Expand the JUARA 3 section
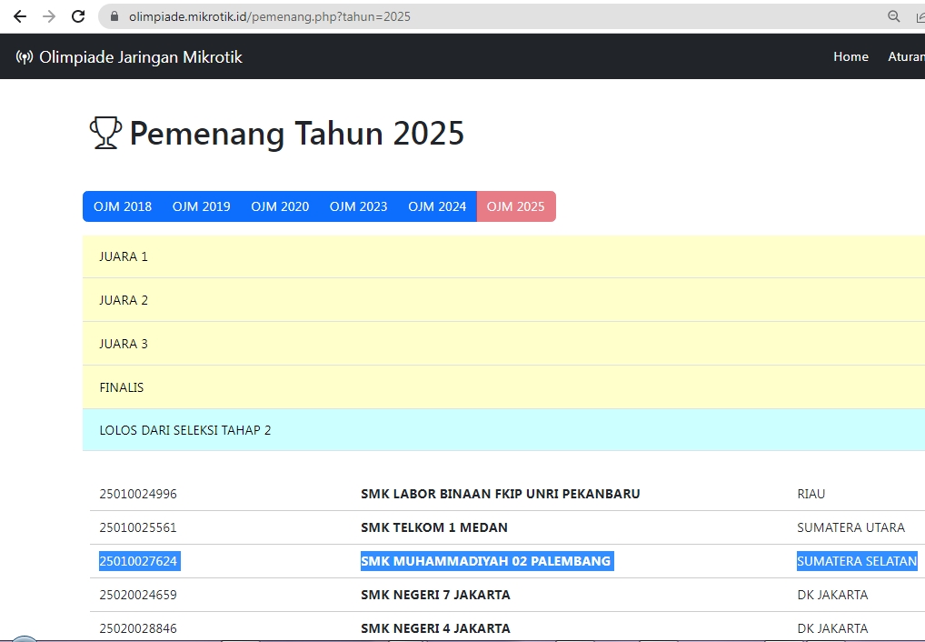Screen dimensions: 925x642 [x=124, y=344]
